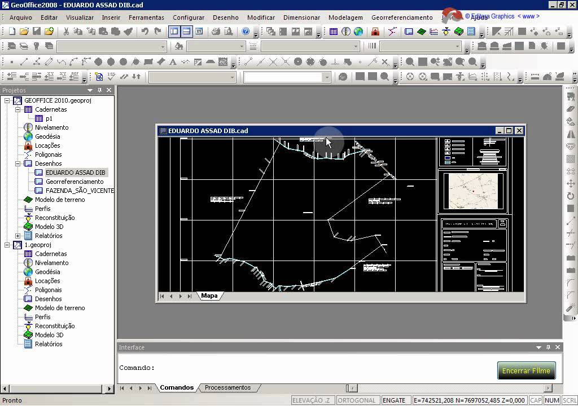Click the Modelo 3D green cube toolbar icon
Screen dimensions: 578x406
(459, 32)
